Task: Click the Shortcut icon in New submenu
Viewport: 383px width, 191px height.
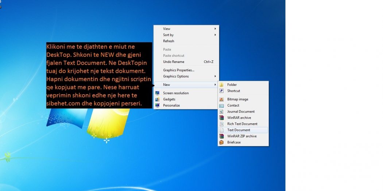Action: coord(221,91)
